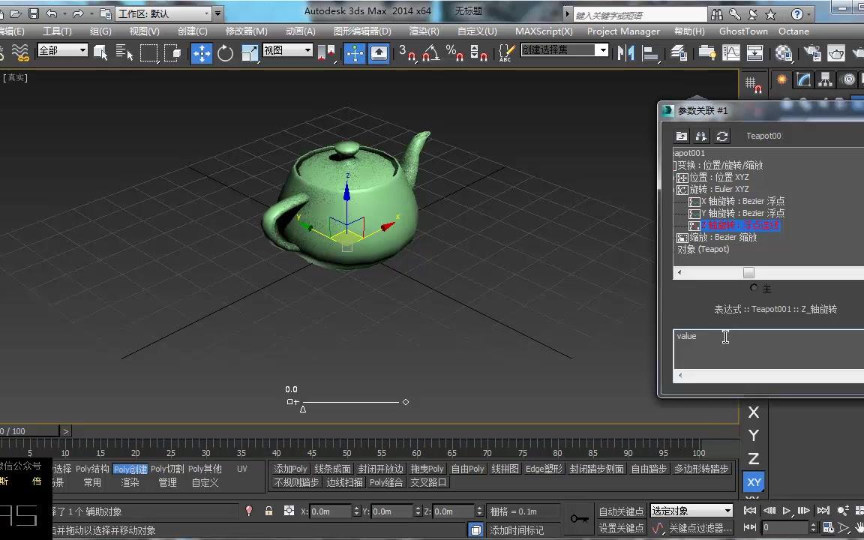Open the 渲染(R) menu

[424, 31]
